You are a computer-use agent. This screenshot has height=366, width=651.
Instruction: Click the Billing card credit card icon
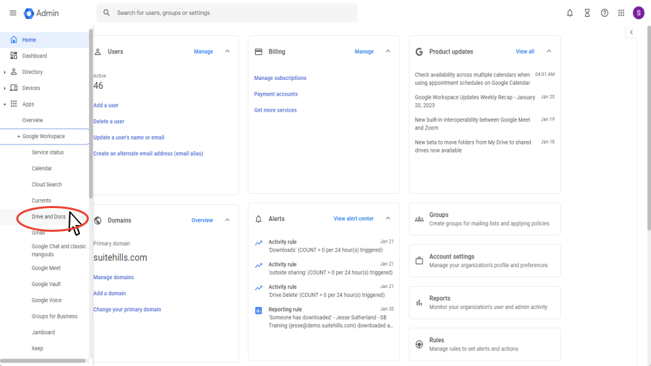pyautogui.click(x=258, y=52)
